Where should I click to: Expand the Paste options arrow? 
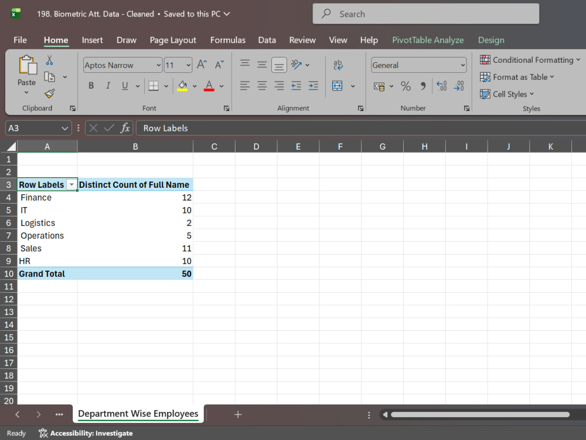click(x=26, y=93)
